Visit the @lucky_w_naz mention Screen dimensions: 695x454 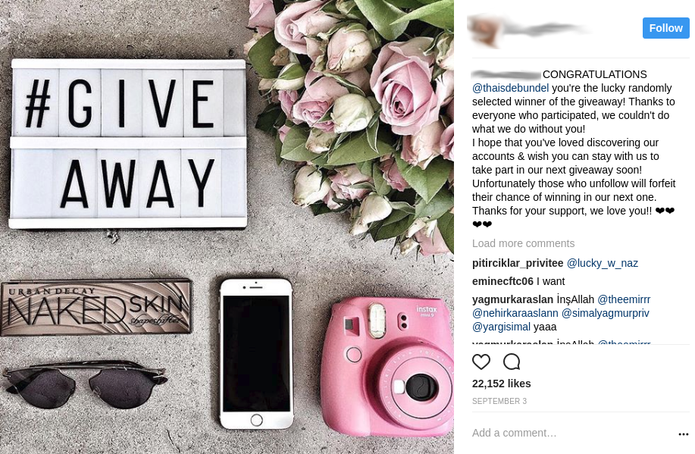click(603, 263)
